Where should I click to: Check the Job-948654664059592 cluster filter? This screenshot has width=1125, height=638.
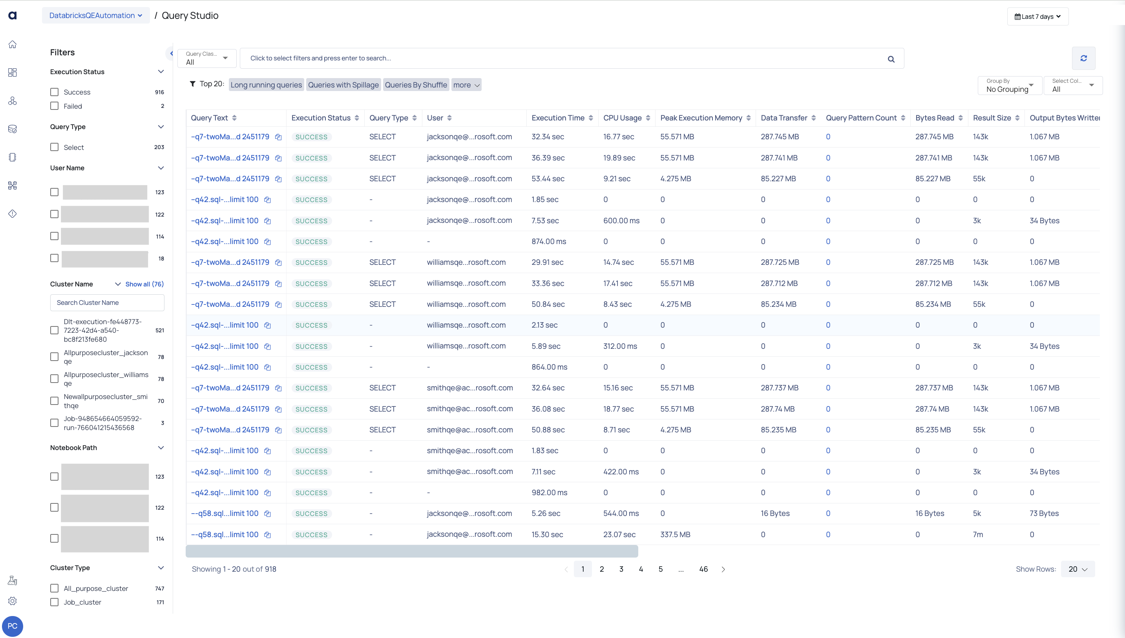coord(54,423)
